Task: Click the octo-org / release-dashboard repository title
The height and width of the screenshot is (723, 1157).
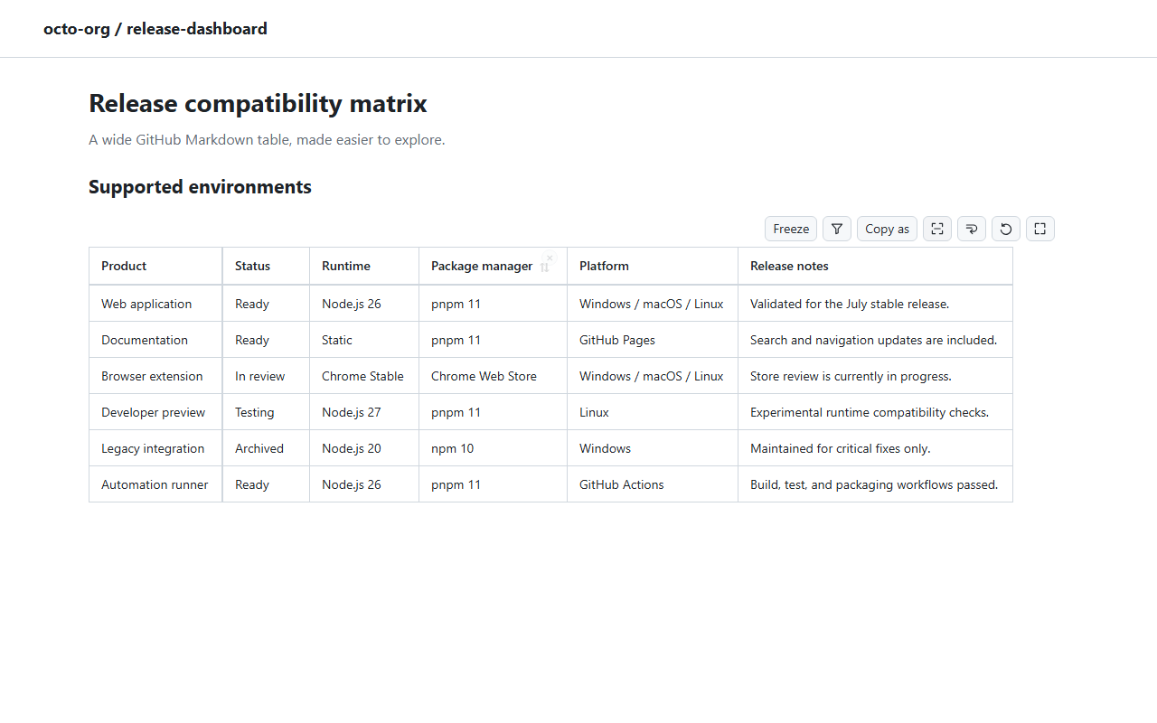Action: point(155,29)
